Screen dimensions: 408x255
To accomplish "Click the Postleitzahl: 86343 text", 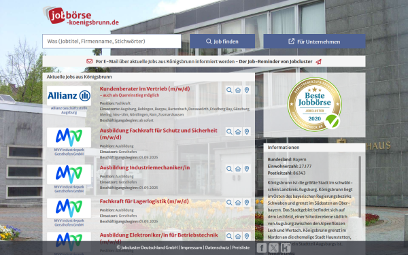I will 286,173.
